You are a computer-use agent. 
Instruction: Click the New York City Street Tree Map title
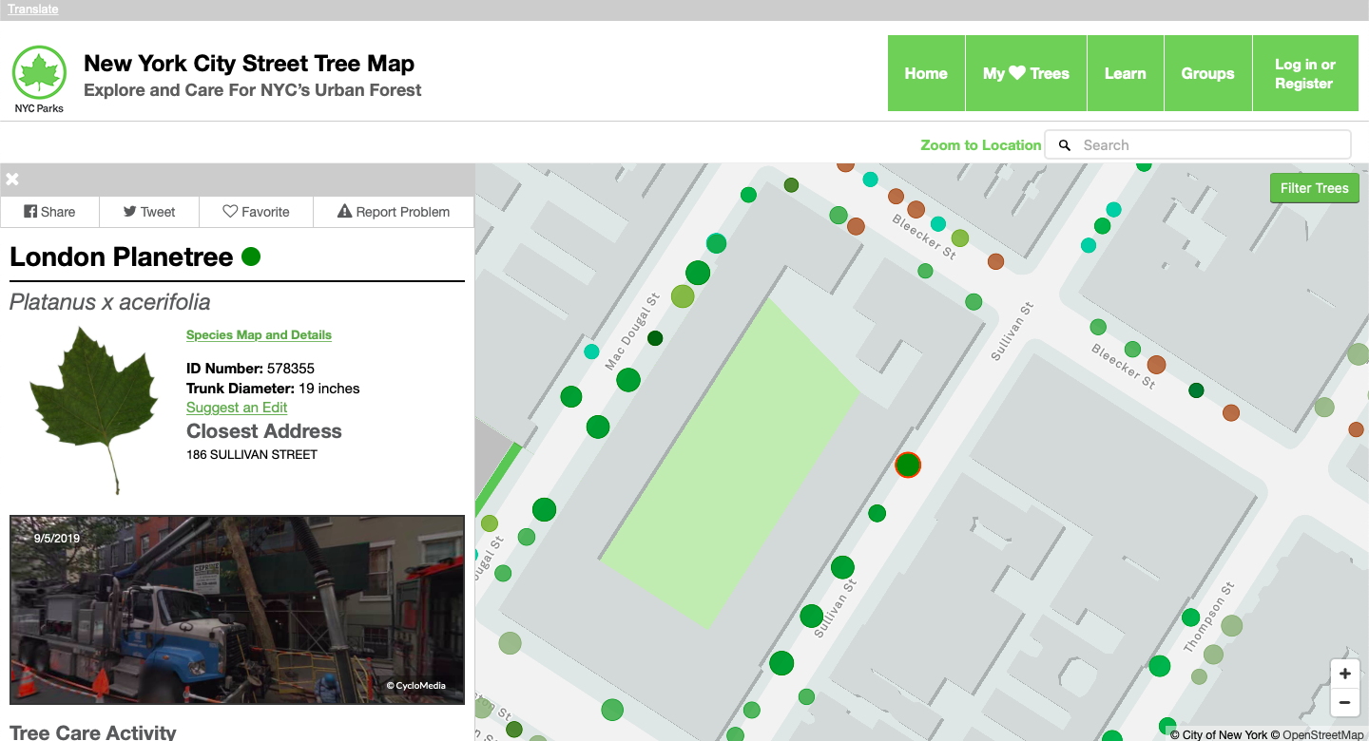click(249, 64)
